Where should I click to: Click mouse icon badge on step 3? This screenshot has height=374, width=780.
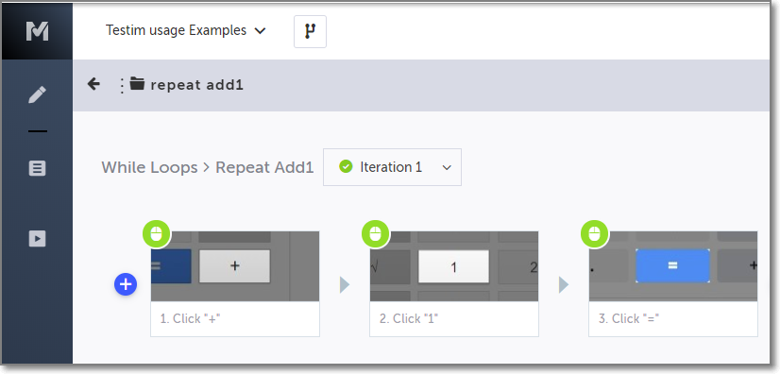(595, 233)
